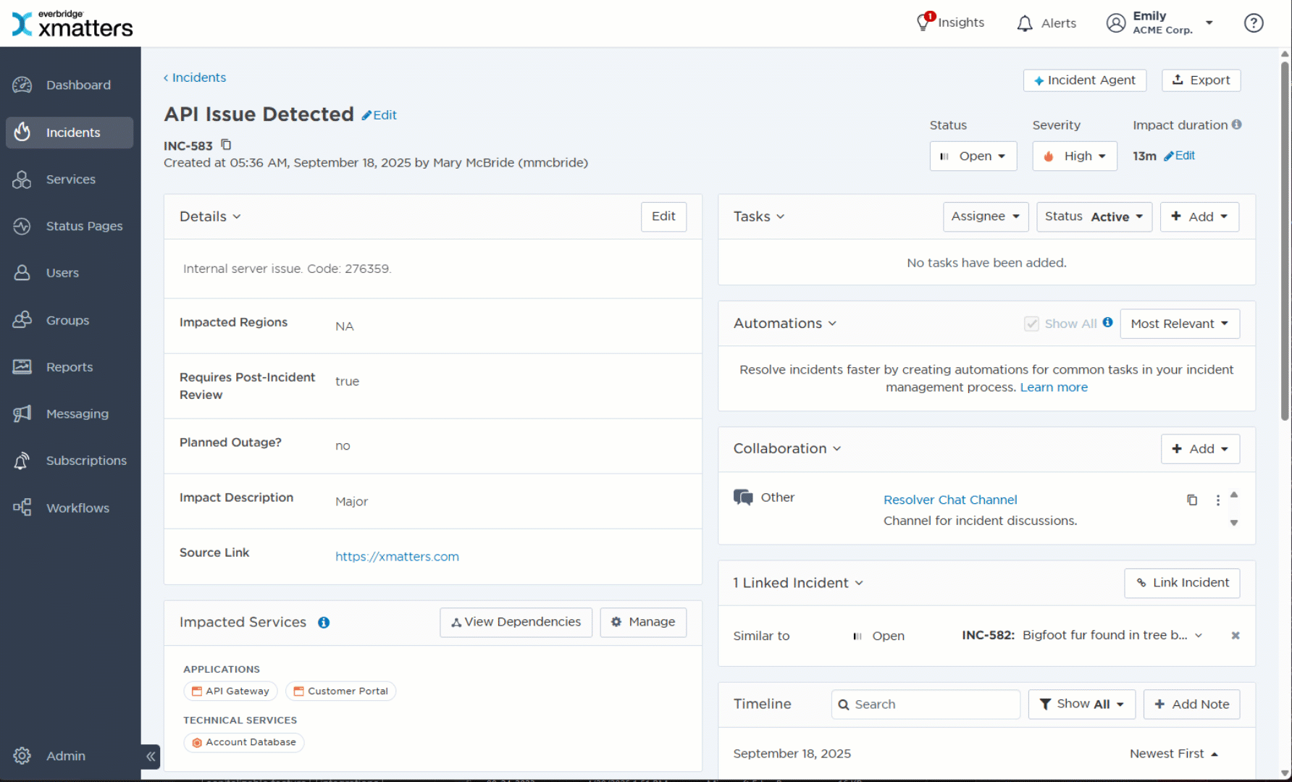Export the incident
1292x782 pixels.
pyautogui.click(x=1201, y=80)
